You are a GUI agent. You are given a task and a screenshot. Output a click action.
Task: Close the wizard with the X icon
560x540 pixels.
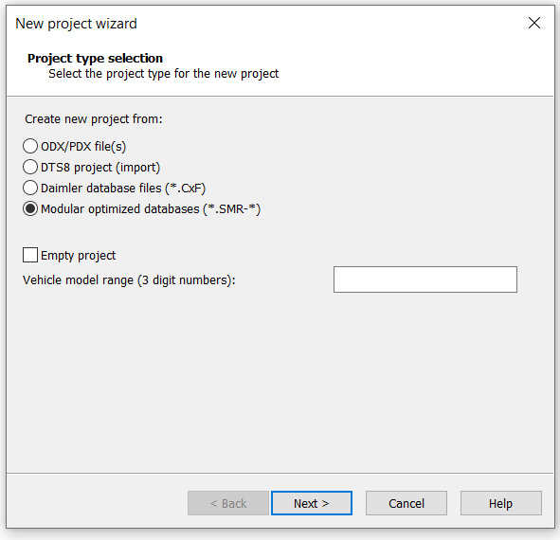(533, 24)
